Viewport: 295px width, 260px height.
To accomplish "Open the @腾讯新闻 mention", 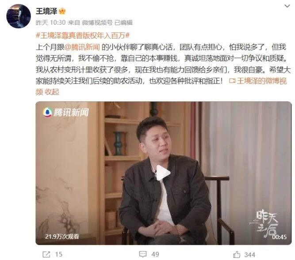I will [82, 47].
